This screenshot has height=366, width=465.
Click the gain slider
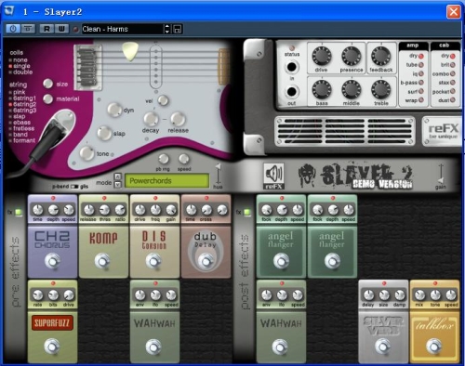[441, 174]
